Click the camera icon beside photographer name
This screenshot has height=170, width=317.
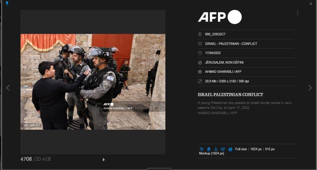200,72
